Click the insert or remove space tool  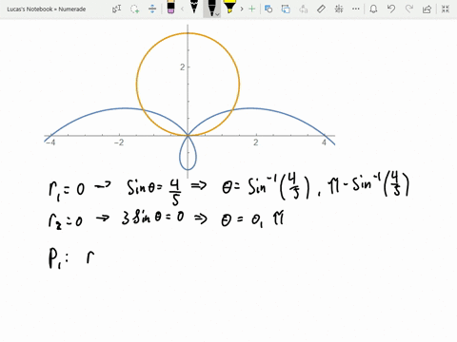point(152,9)
